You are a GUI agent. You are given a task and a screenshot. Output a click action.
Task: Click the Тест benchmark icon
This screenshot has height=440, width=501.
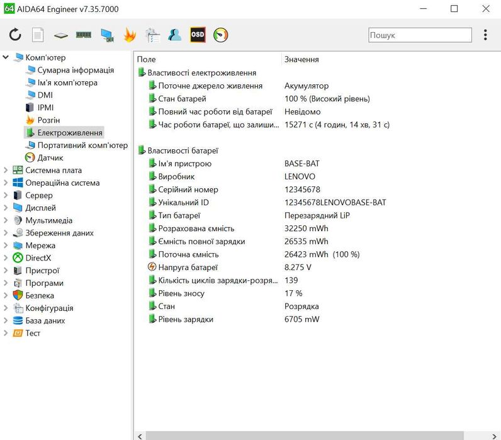point(18,333)
